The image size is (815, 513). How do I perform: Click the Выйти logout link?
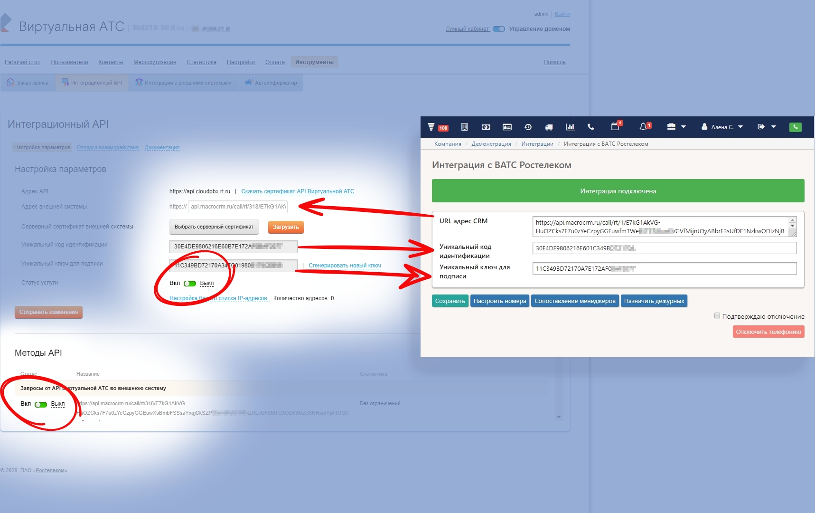click(x=562, y=14)
